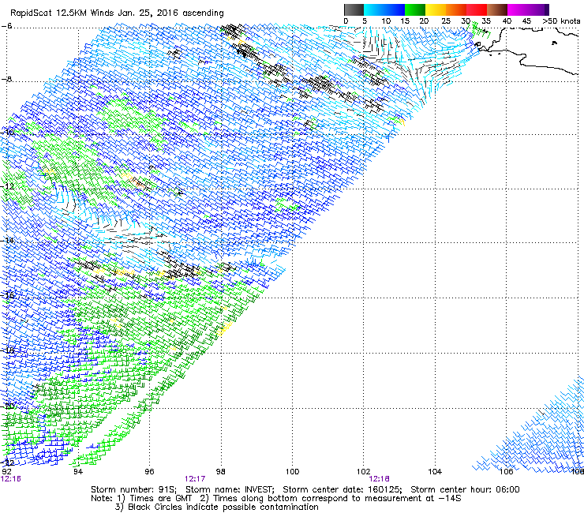Click the 'Storm name: INVEST' text

[229, 489]
